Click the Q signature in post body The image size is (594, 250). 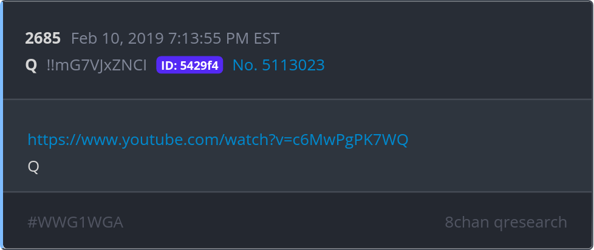[x=33, y=167]
